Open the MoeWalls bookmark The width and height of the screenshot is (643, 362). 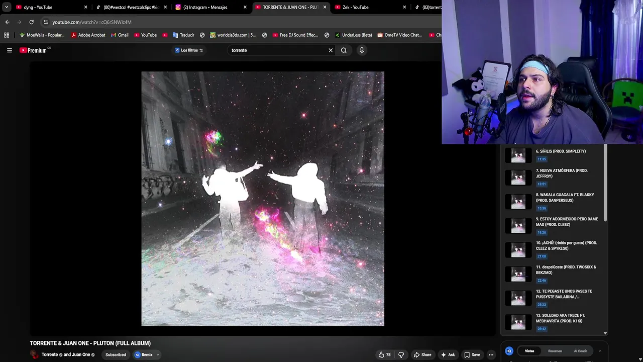(42, 35)
